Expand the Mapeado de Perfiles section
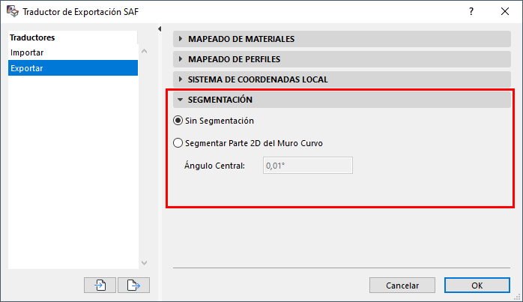Image resolution: width=523 pixels, height=302 pixels. coord(342,59)
